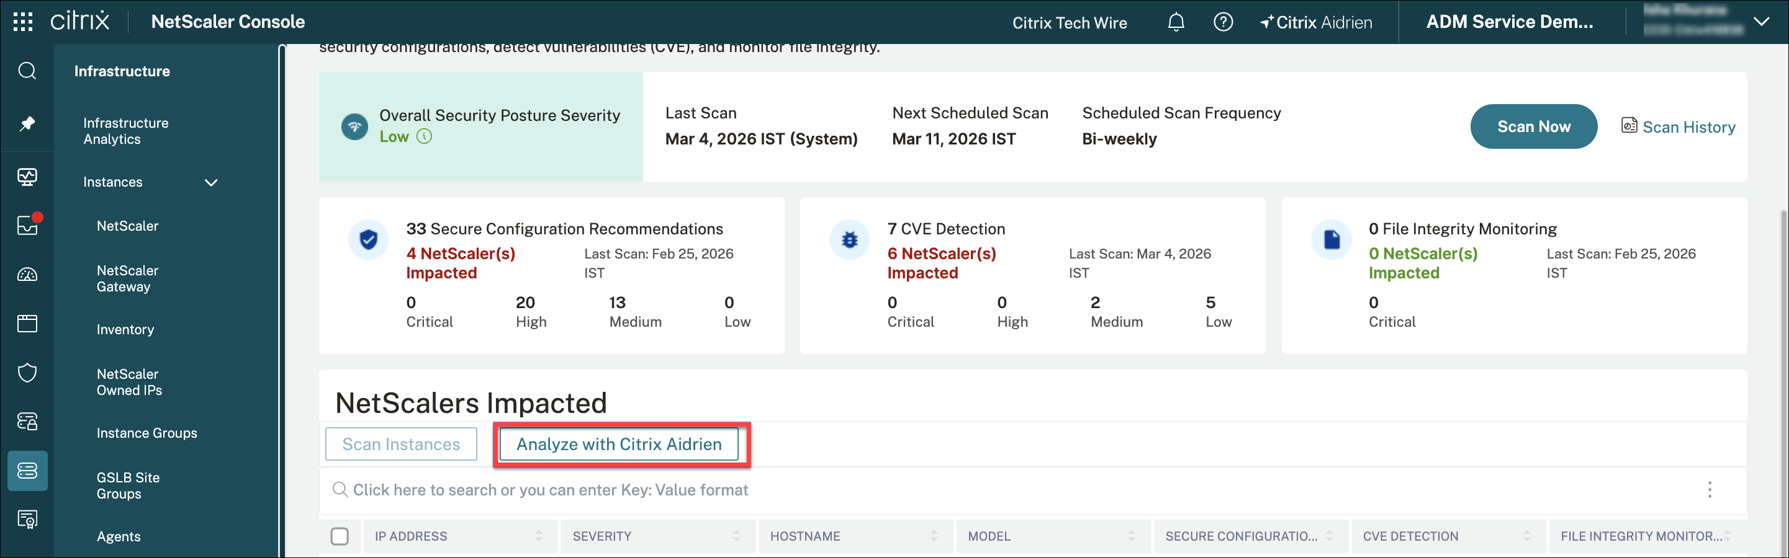Click the notifications bell icon
This screenshot has width=1789, height=558.
coord(1176,22)
